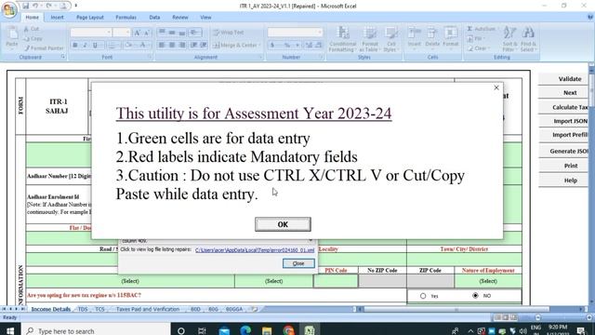Viewport: 595px width, 335px height.
Task: Close the Assessment Year notice dialog
Action: click(x=496, y=87)
